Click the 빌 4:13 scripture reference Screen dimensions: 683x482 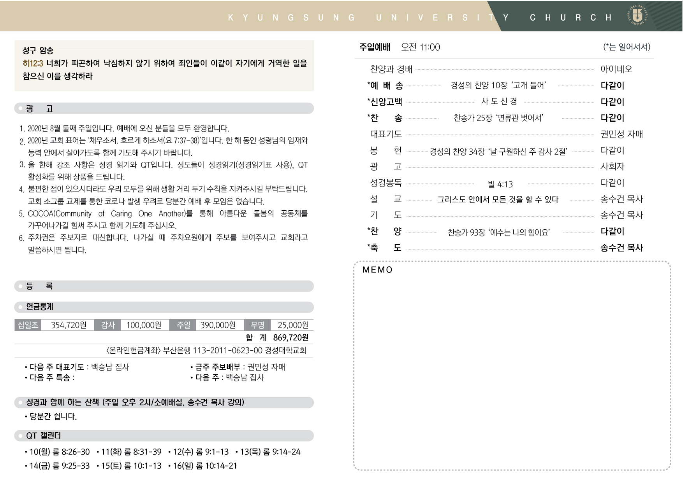pyautogui.click(x=500, y=184)
